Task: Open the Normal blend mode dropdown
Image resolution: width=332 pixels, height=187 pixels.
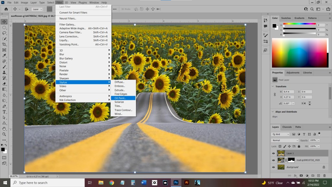Action: coord(285,140)
